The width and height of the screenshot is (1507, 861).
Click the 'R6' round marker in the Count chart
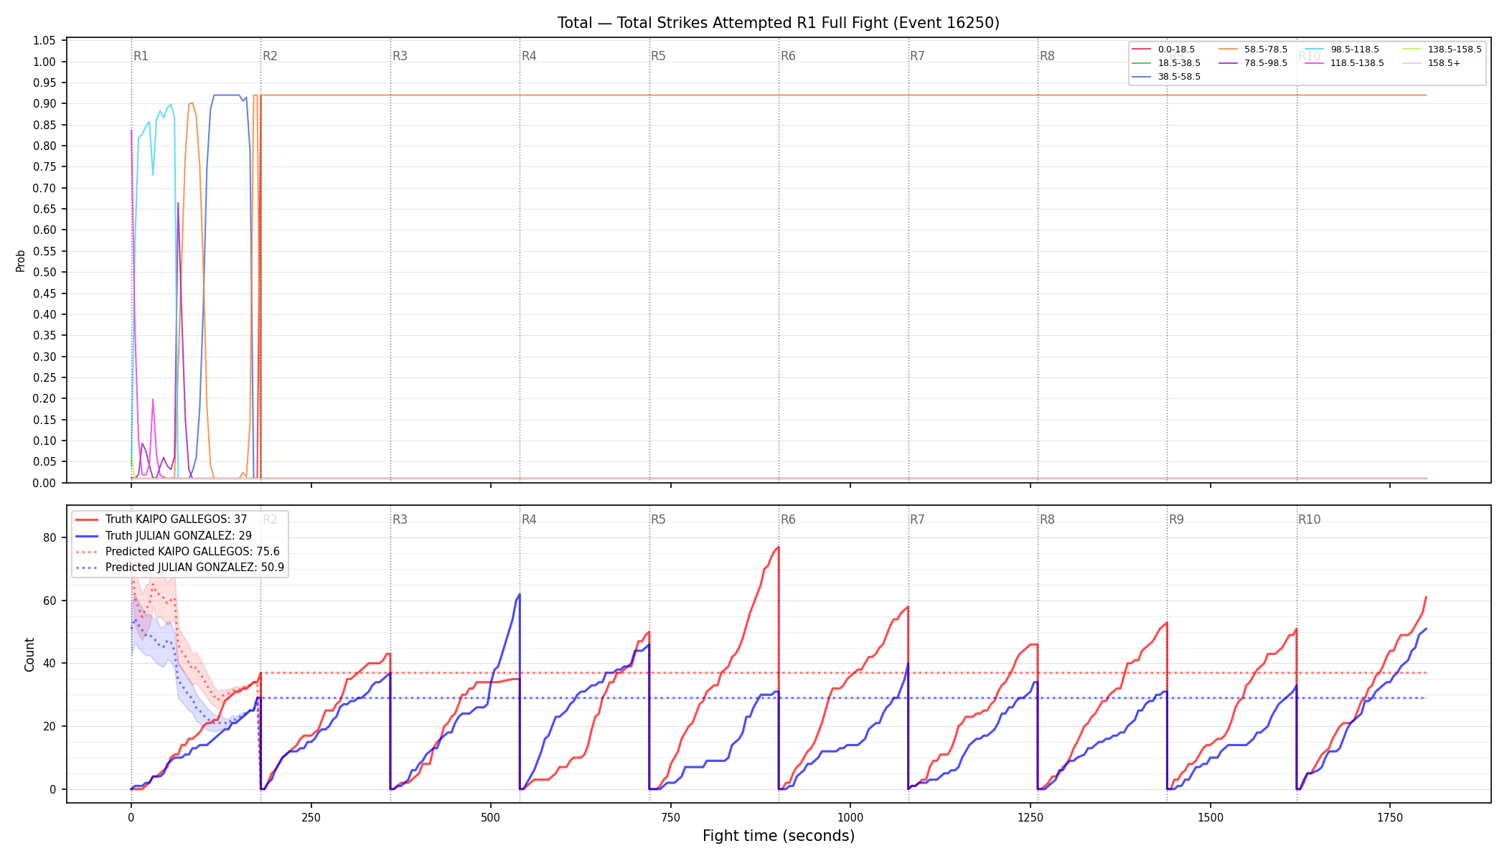(x=788, y=519)
